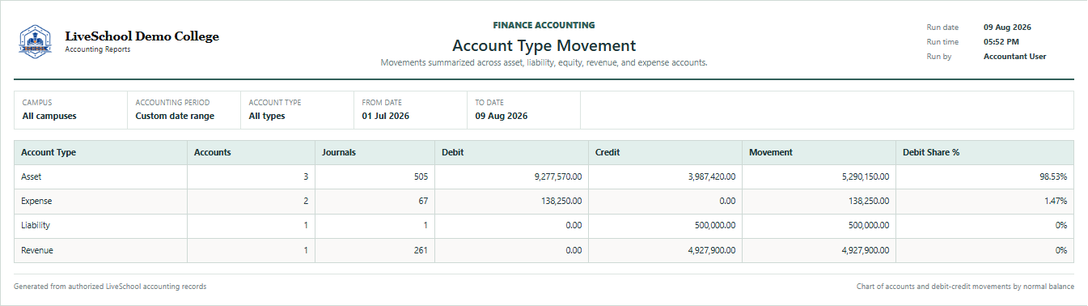Click the Finance Accounting heading

pos(544,25)
